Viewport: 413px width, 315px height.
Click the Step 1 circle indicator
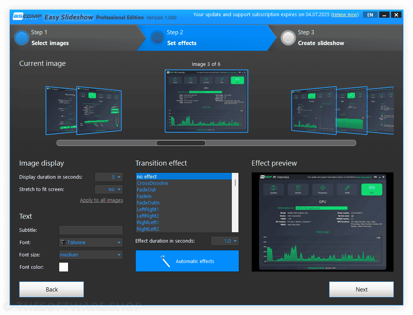pos(22,38)
